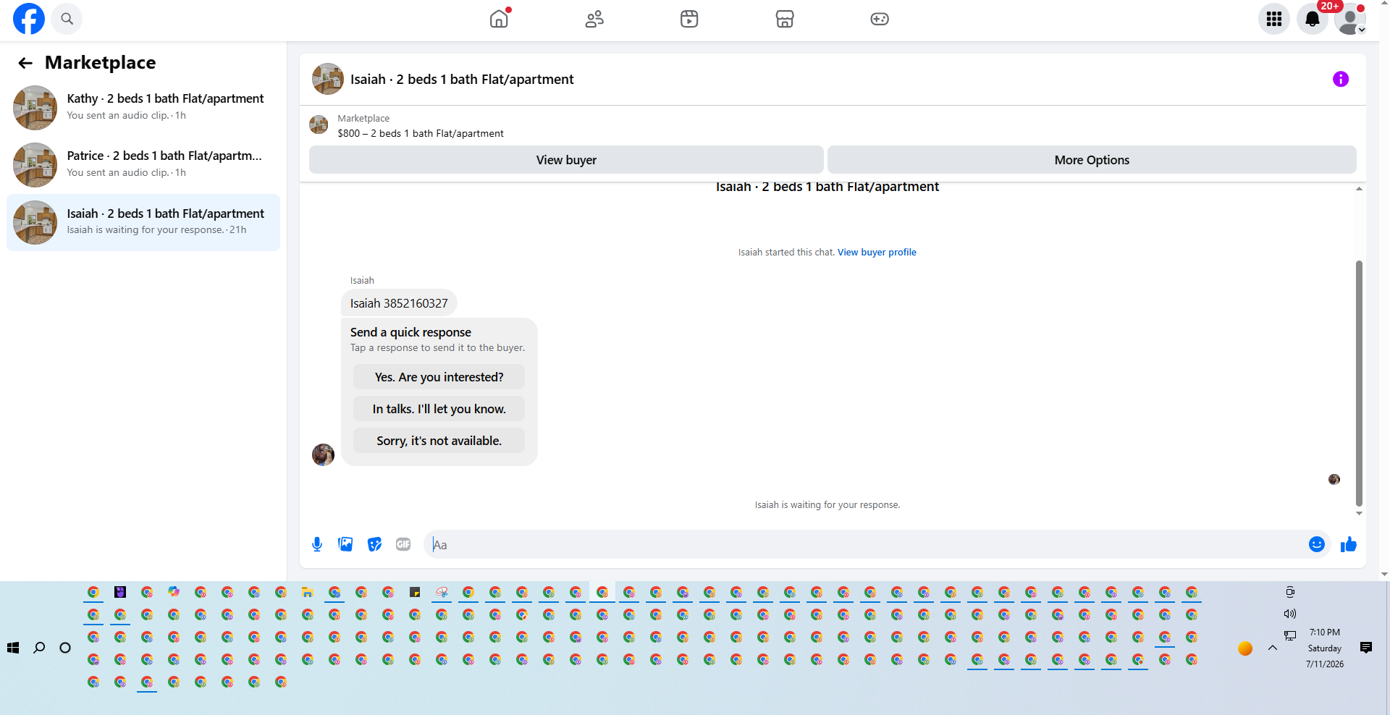The height and width of the screenshot is (715, 1390).
Task: Open the Friends page icon
Action: tap(594, 19)
